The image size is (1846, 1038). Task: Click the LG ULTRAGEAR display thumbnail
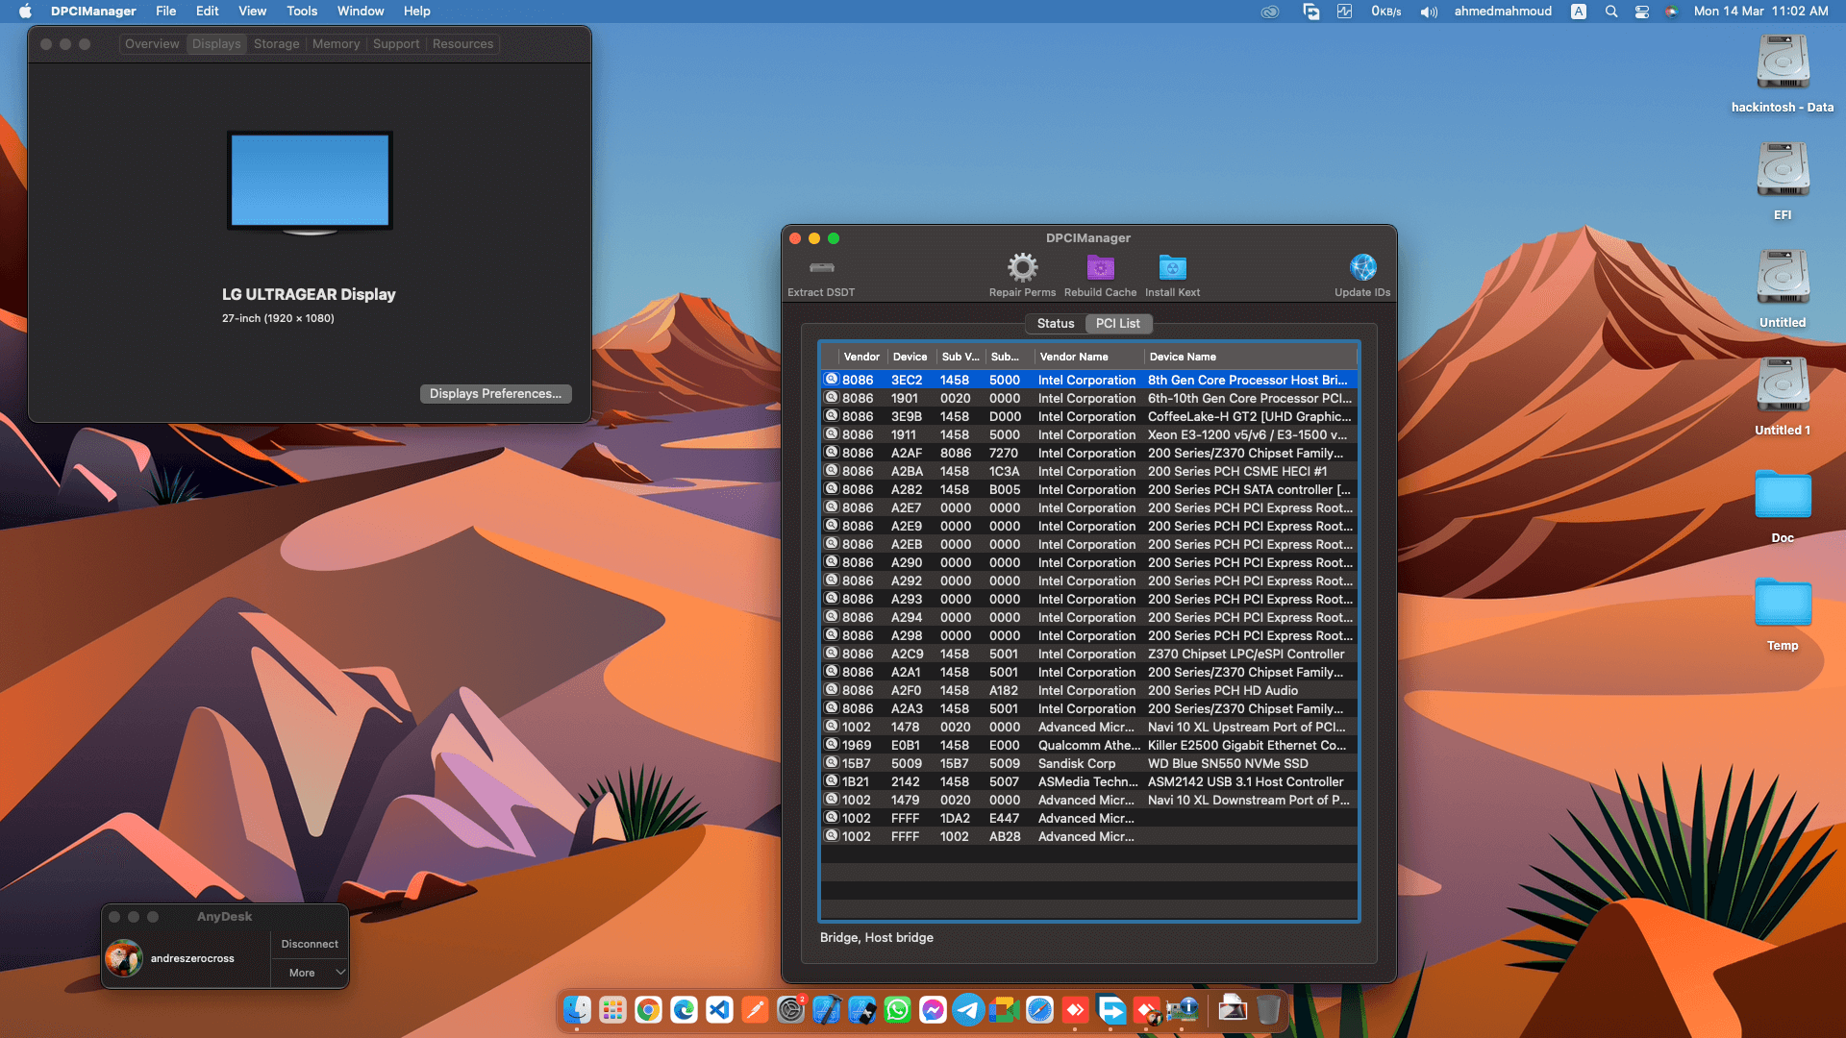(310, 183)
